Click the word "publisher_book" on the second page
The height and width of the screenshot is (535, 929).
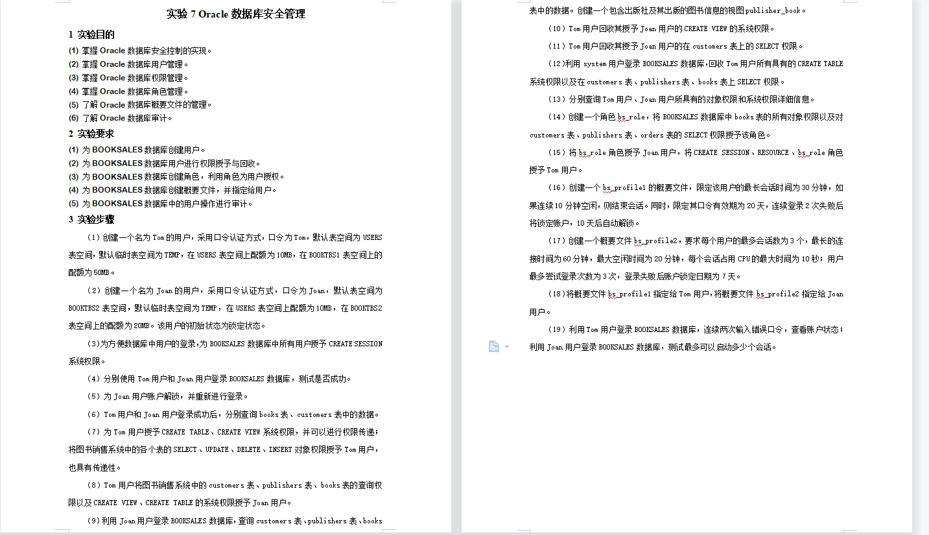click(x=774, y=10)
